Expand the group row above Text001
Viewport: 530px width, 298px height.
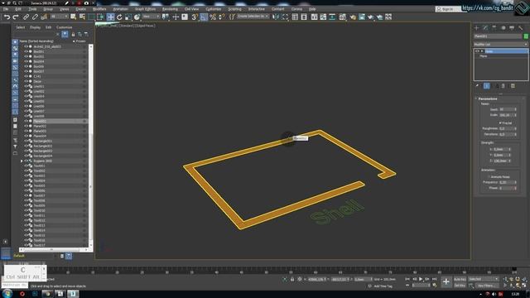[x=22, y=161]
